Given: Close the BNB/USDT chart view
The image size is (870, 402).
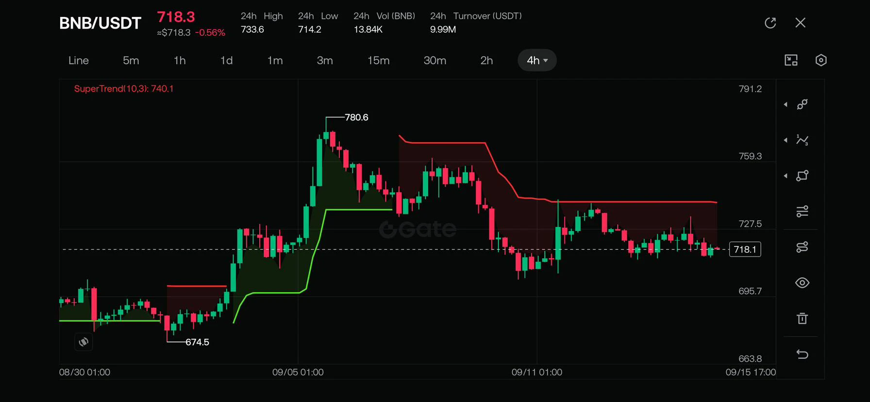Looking at the screenshot, I should click(801, 23).
